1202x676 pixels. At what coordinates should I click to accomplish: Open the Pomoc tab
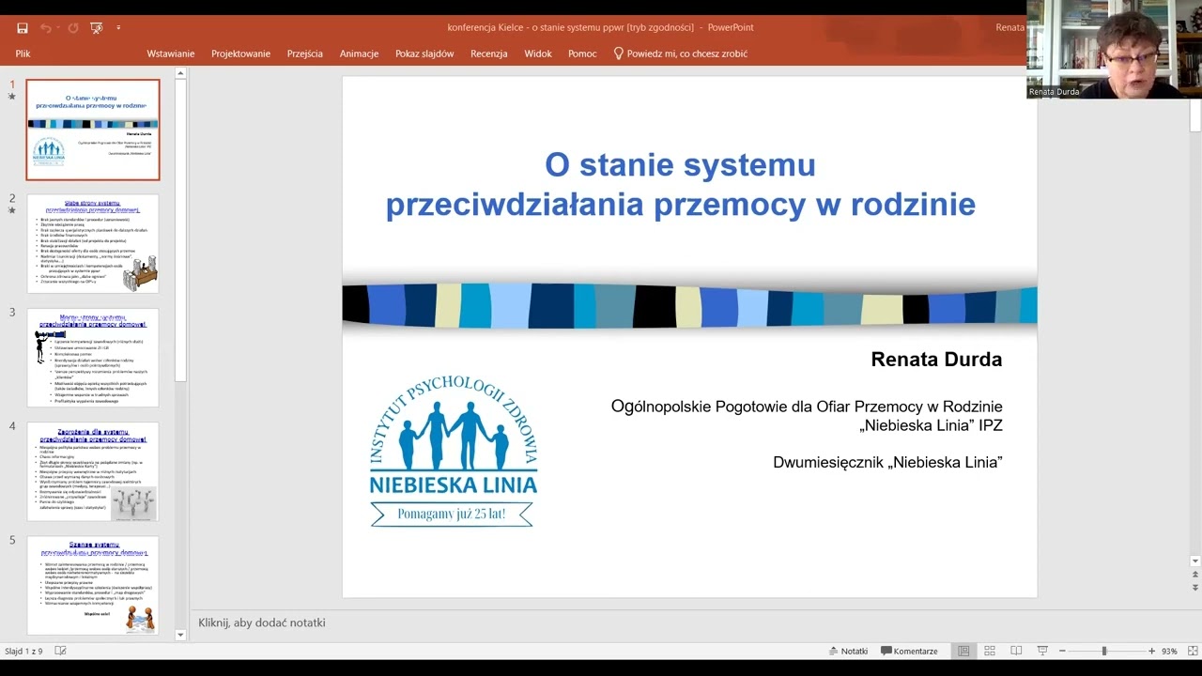tap(582, 54)
